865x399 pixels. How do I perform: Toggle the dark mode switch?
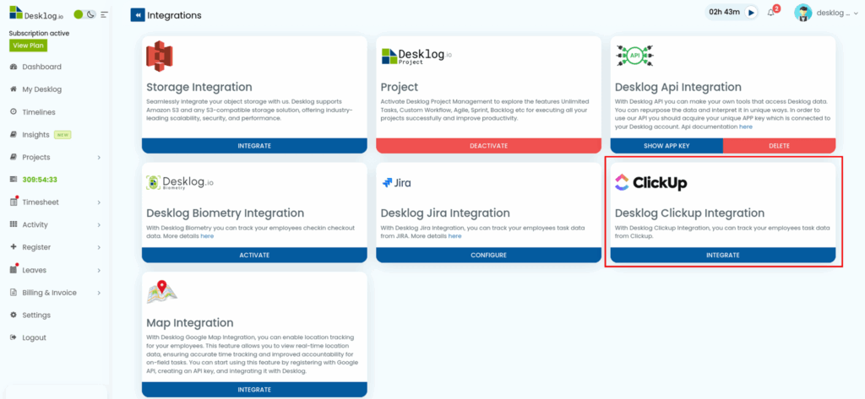(x=85, y=14)
